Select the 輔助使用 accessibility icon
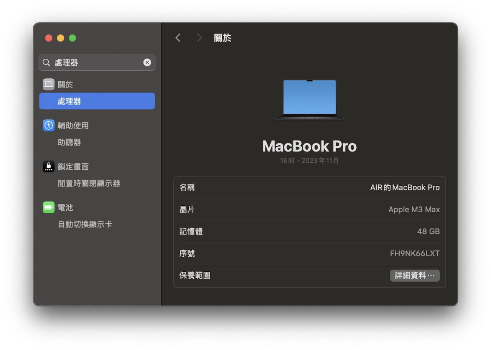 point(48,125)
